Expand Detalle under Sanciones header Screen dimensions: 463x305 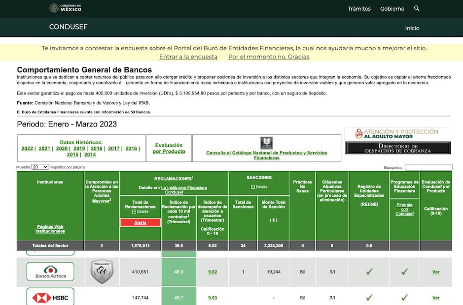click(259, 187)
